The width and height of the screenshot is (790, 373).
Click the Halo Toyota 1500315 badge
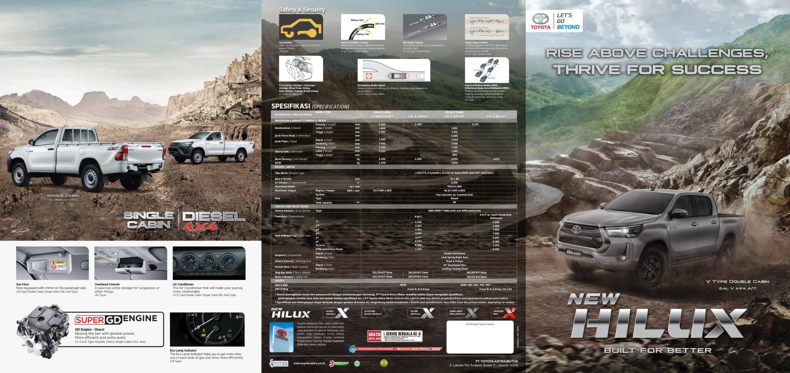279,363
